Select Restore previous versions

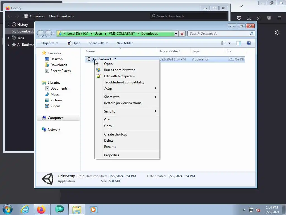123,103
